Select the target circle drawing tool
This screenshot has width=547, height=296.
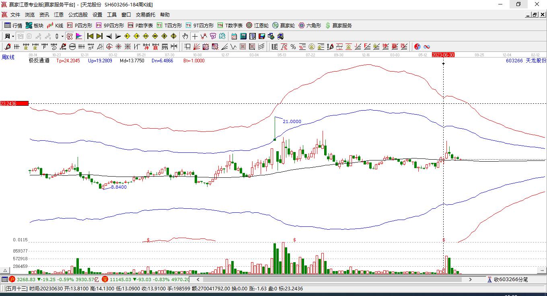click(109, 47)
